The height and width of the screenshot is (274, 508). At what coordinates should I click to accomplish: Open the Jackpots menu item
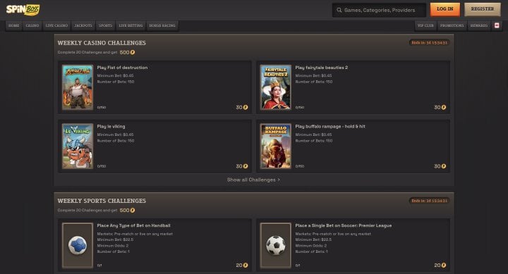coord(83,25)
